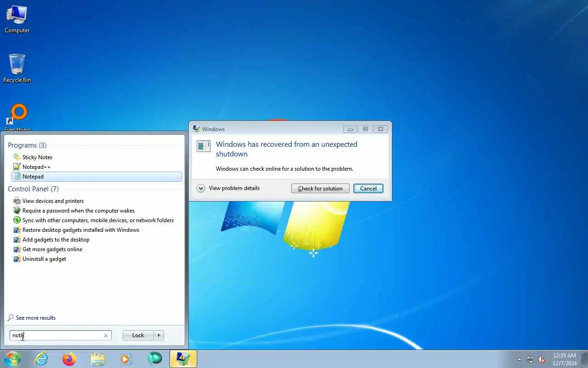Click the green Sync Center icon
This screenshot has height=368, width=588.
(x=17, y=220)
